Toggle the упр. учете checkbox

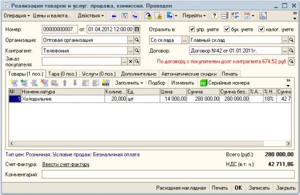click(191, 29)
